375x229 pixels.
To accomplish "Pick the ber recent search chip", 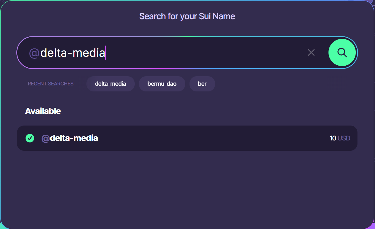I will pos(202,84).
